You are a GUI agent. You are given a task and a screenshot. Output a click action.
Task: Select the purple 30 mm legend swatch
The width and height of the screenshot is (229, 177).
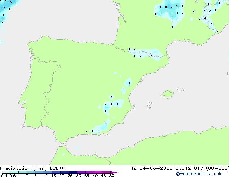(81, 172)
